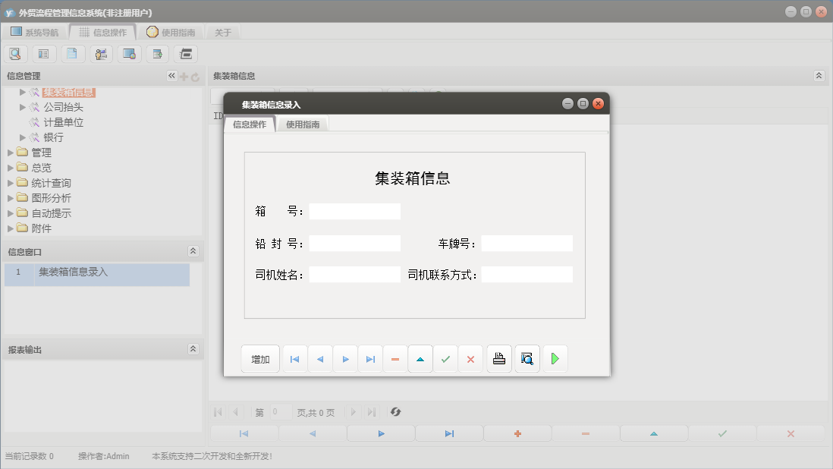Click the last-record navigation button in the dialog
The image size is (833, 469).
(369, 358)
